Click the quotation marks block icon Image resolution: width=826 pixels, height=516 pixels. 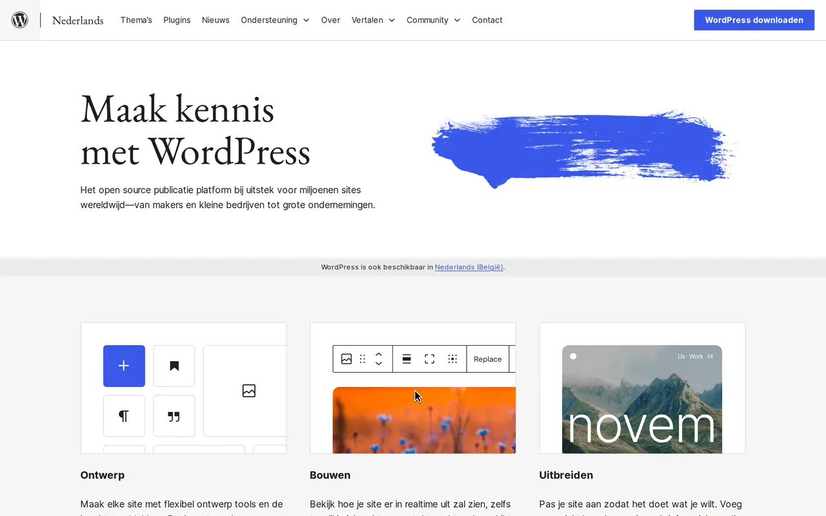pyautogui.click(x=174, y=416)
